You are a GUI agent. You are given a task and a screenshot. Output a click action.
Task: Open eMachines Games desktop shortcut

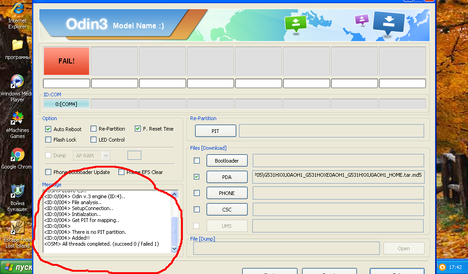pos(17,118)
